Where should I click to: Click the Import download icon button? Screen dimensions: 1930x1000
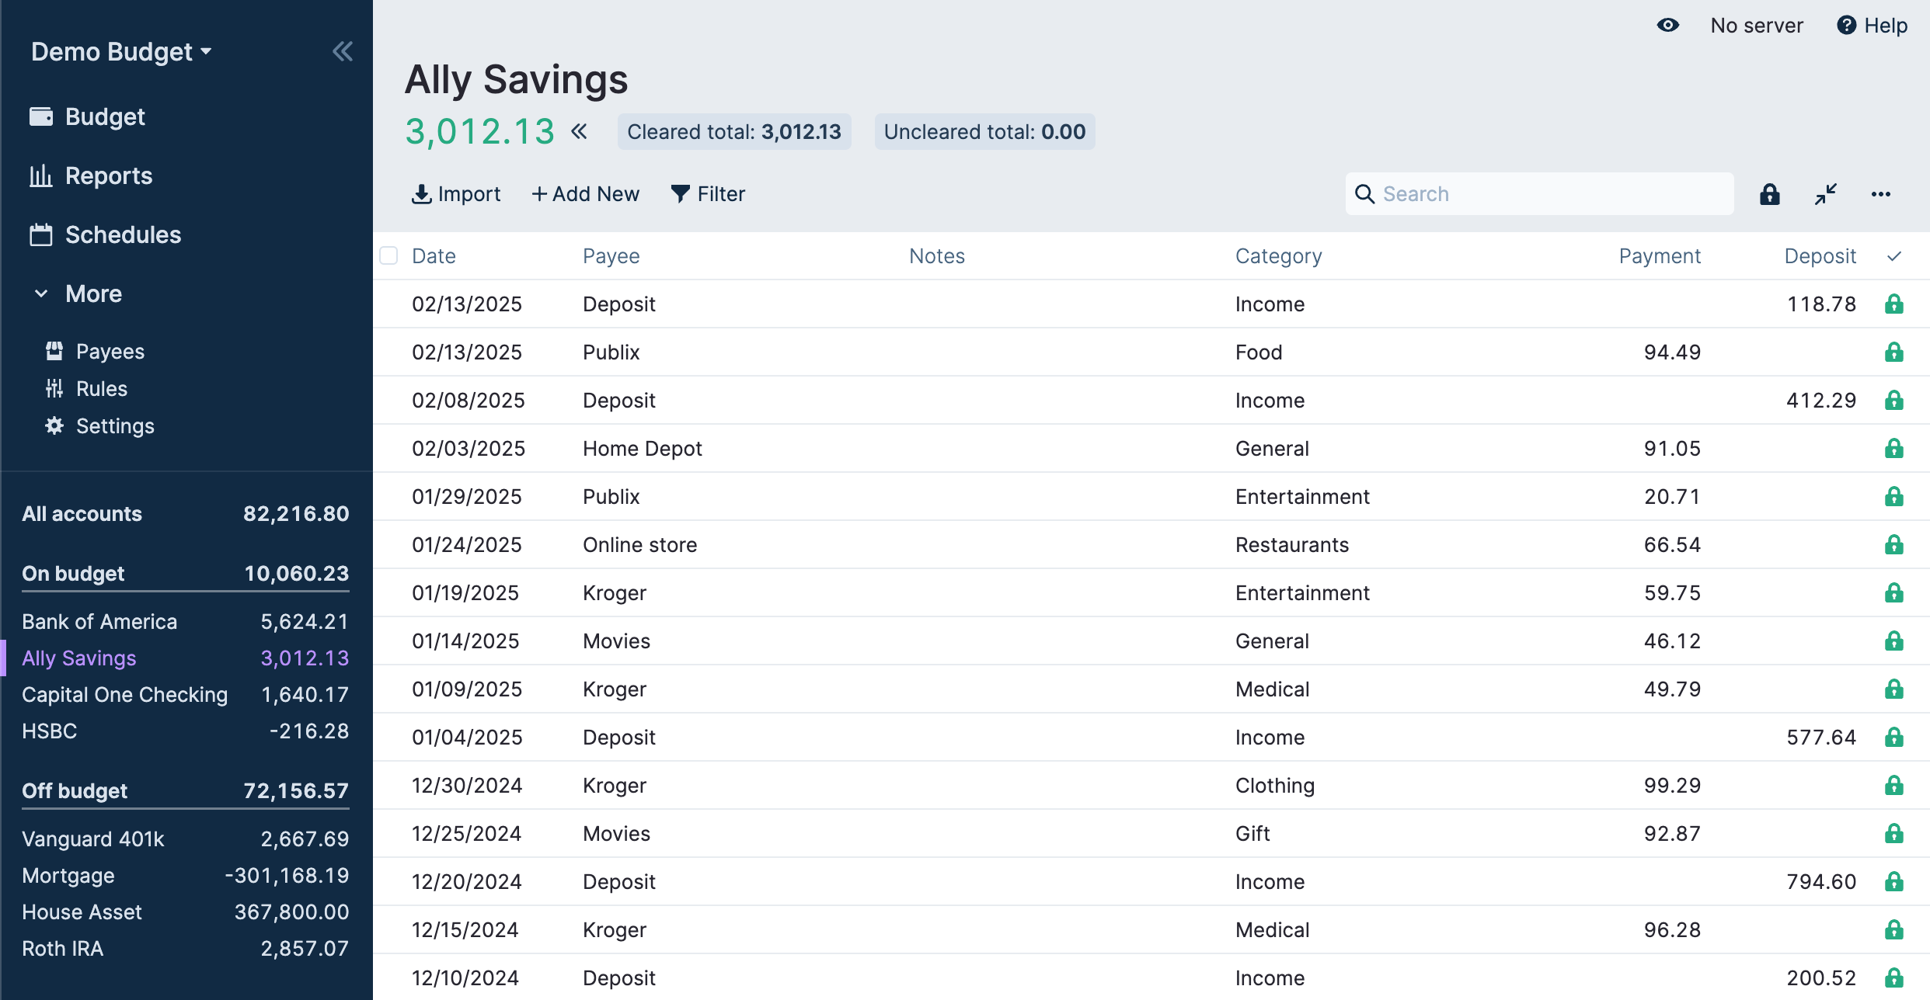456,194
